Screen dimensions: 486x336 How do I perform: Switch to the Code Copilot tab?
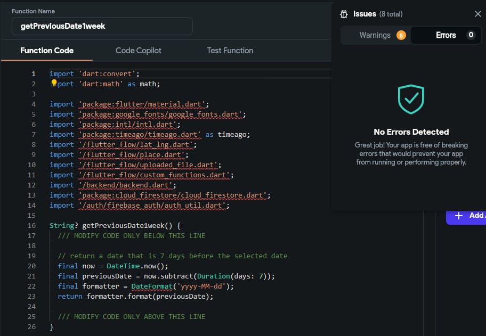click(138, 51)
